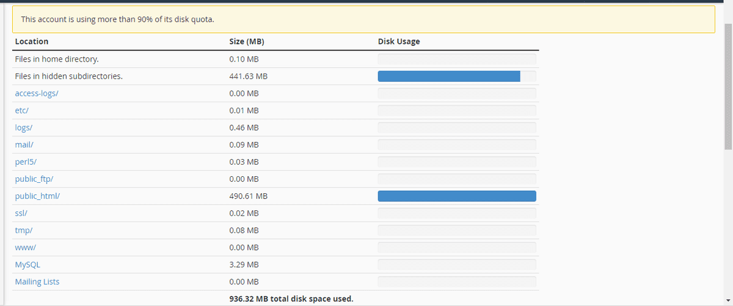Click the Size (MB) column header
The image size is (733, 306).
[247, 41]
